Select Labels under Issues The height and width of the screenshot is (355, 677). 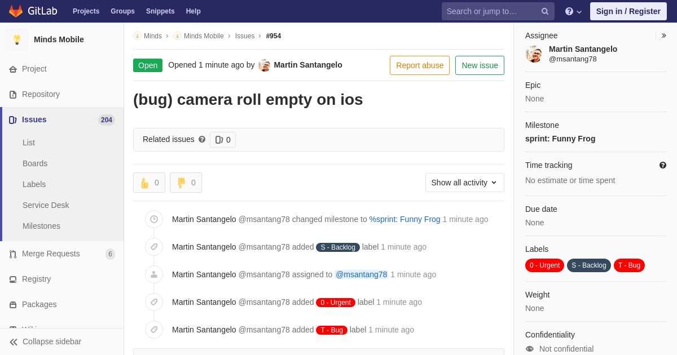click(34, 184)
